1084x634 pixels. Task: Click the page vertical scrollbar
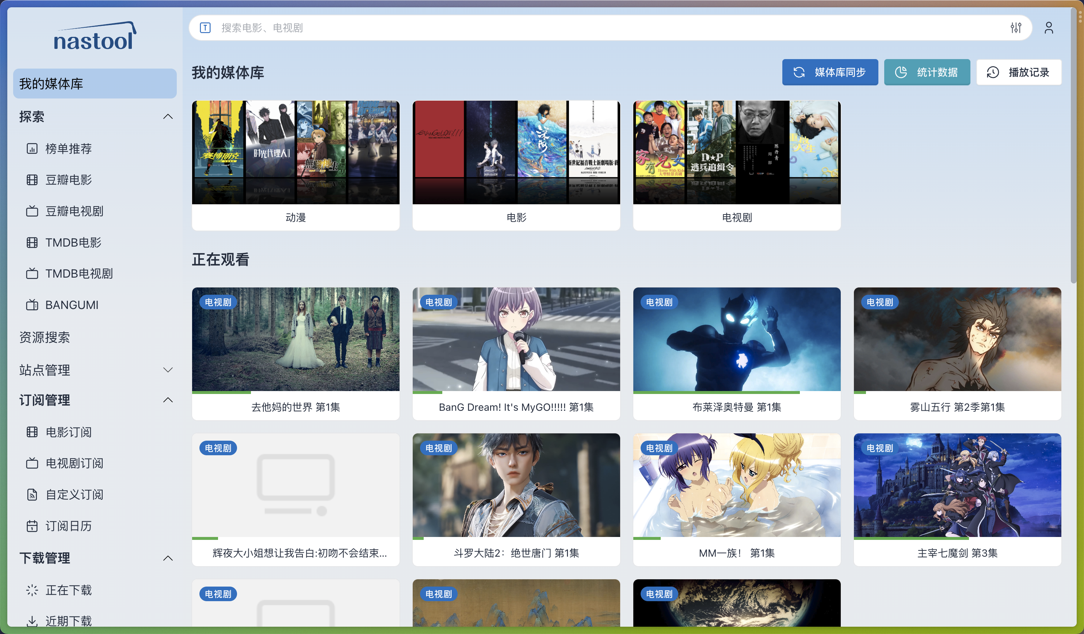pos(1074,146)
